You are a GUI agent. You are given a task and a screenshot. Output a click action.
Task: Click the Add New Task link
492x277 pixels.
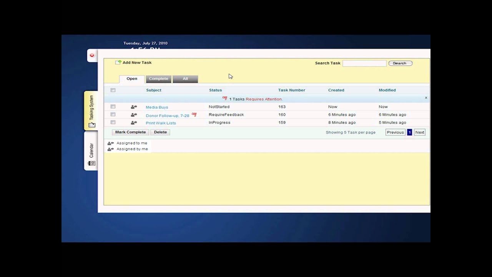(x=137, y=62)
